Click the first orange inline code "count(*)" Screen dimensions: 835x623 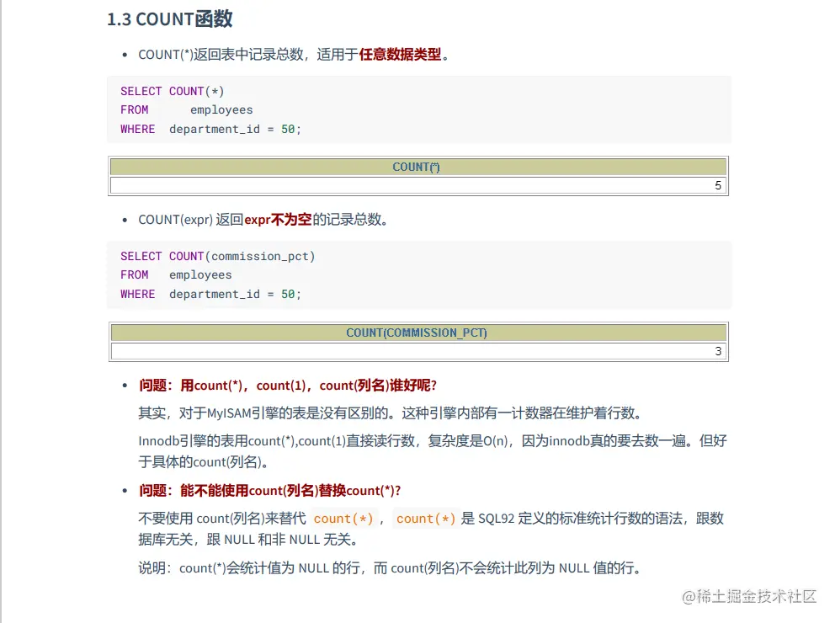tap(343, 519)
